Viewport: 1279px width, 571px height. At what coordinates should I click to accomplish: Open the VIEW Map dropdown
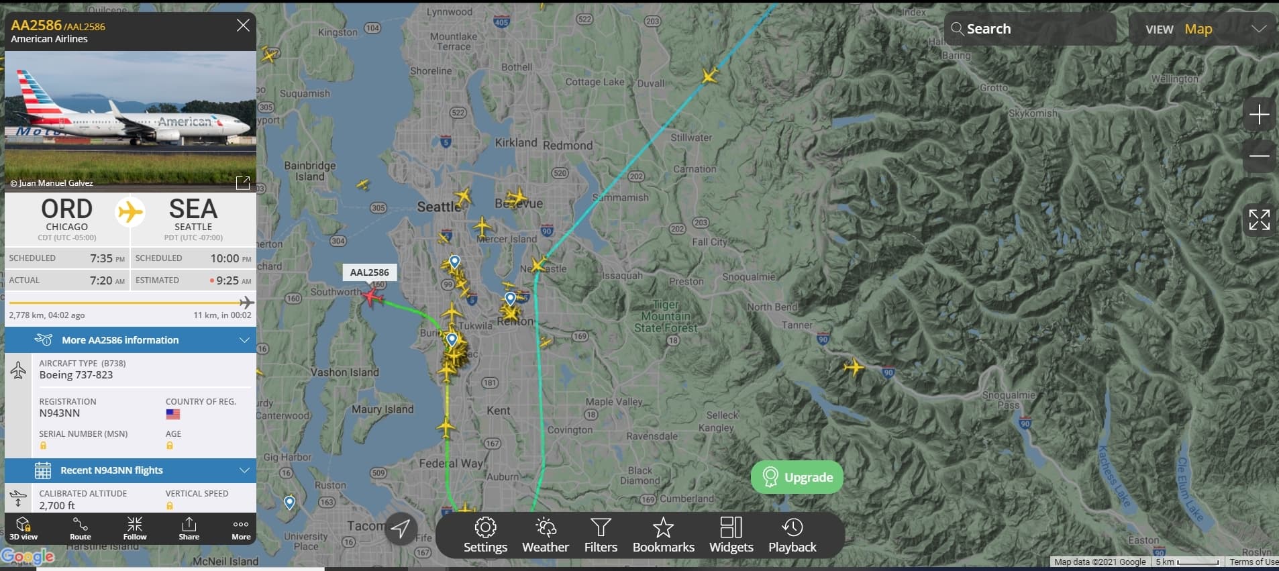tap(1203, 29)
